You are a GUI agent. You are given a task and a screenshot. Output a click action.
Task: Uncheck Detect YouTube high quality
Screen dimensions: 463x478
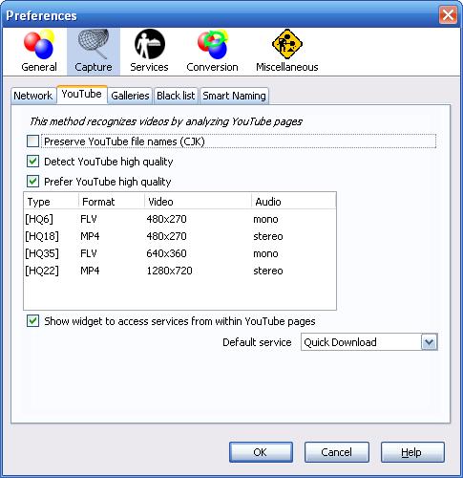(32, 162)
